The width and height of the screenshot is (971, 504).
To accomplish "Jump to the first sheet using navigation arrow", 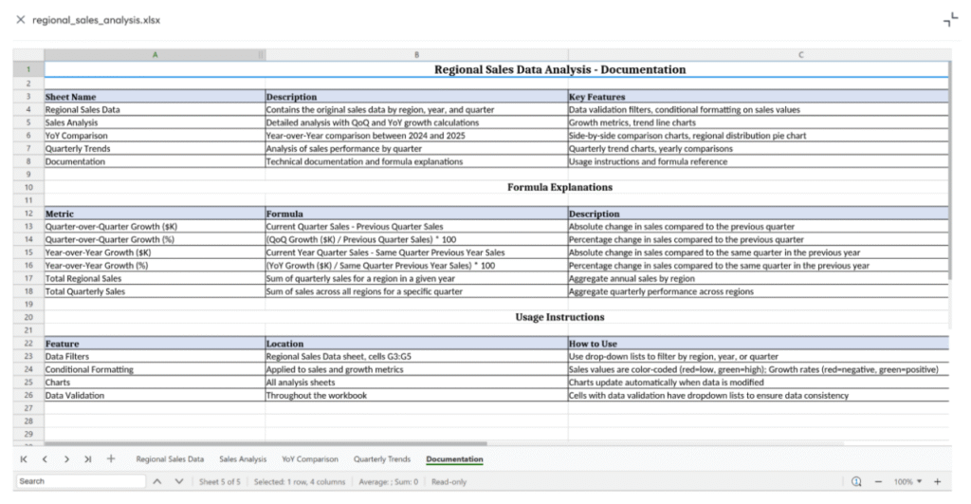I will pyautogui.click(x=23, y=459).
